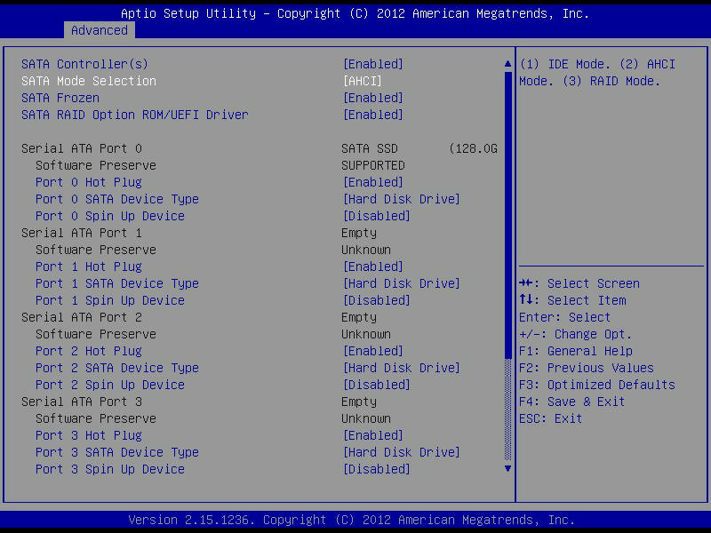Select Port 3 Spin Up Device
The image size is (711, 533).
click(x=110, y=469)
